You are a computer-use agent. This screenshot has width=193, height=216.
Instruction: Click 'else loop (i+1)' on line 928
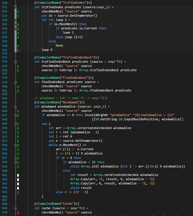(x=69, y=37)
